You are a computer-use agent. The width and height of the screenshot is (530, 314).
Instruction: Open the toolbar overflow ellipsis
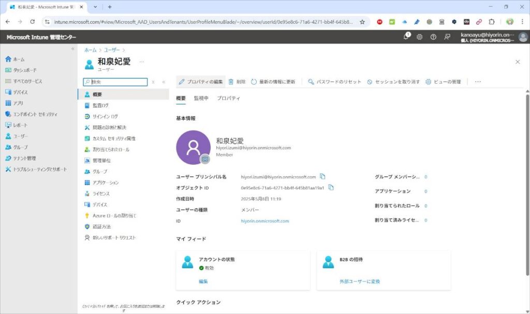click(x=478, y=82)
